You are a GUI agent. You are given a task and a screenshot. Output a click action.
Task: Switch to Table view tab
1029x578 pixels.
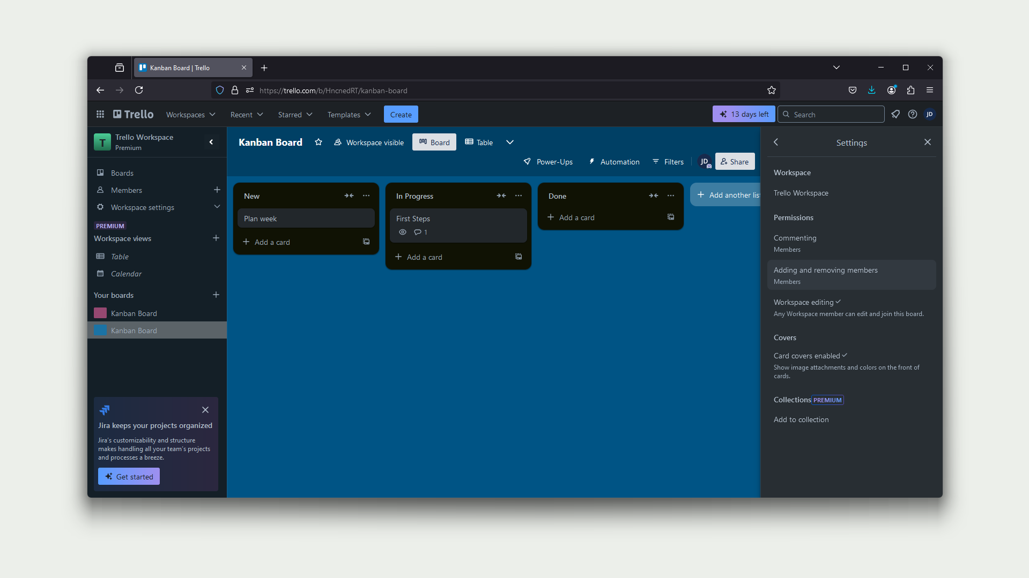(x=479, y=142)
